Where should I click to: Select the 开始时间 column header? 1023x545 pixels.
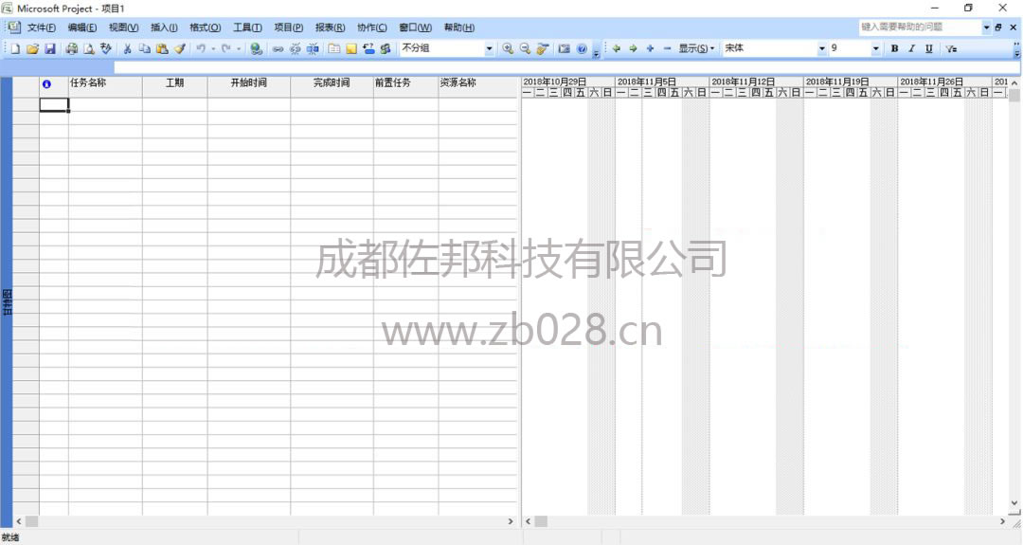[248, 87]
